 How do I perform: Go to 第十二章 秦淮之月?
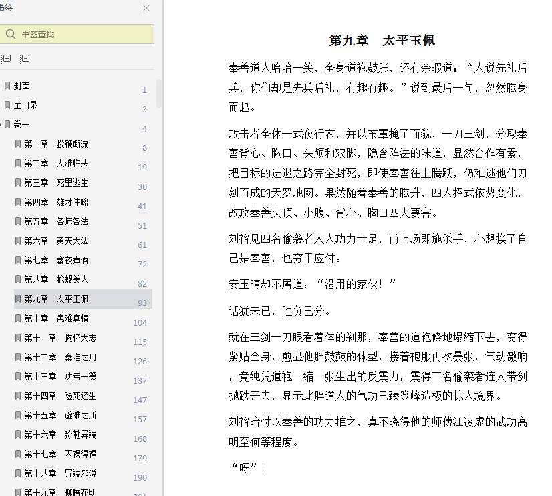point(60,358)
